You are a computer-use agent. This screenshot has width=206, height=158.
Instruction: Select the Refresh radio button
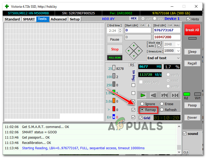[x=162, y=110]
